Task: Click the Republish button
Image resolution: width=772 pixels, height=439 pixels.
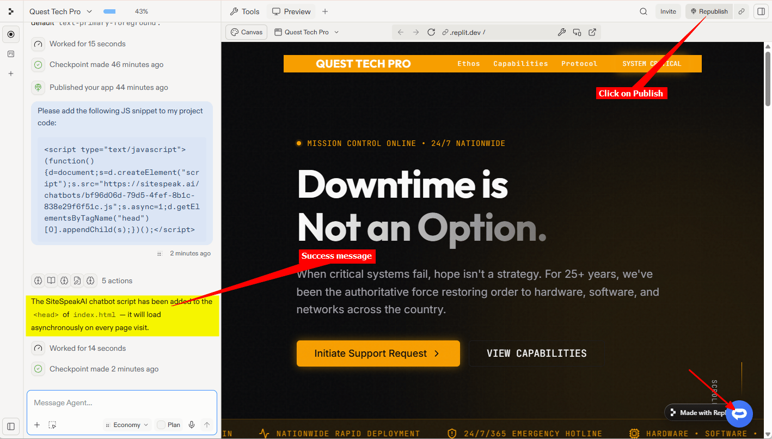Action: [x=709, y=11]
